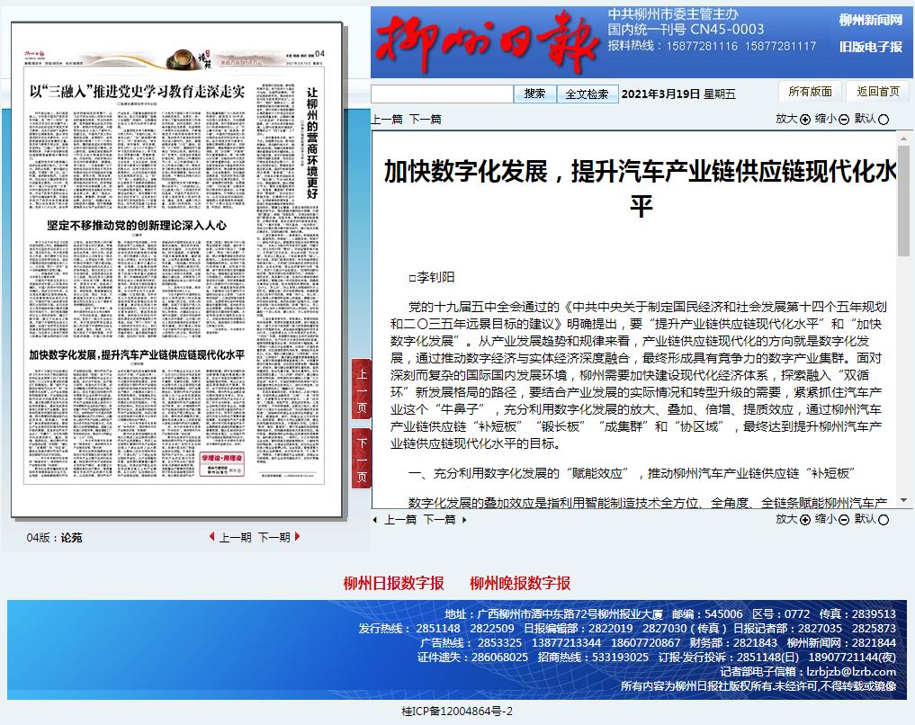Click the section heading 一、充分利用数字化发展的“赋能效应”
The image size is (915, 725).
tap(632, 473)
